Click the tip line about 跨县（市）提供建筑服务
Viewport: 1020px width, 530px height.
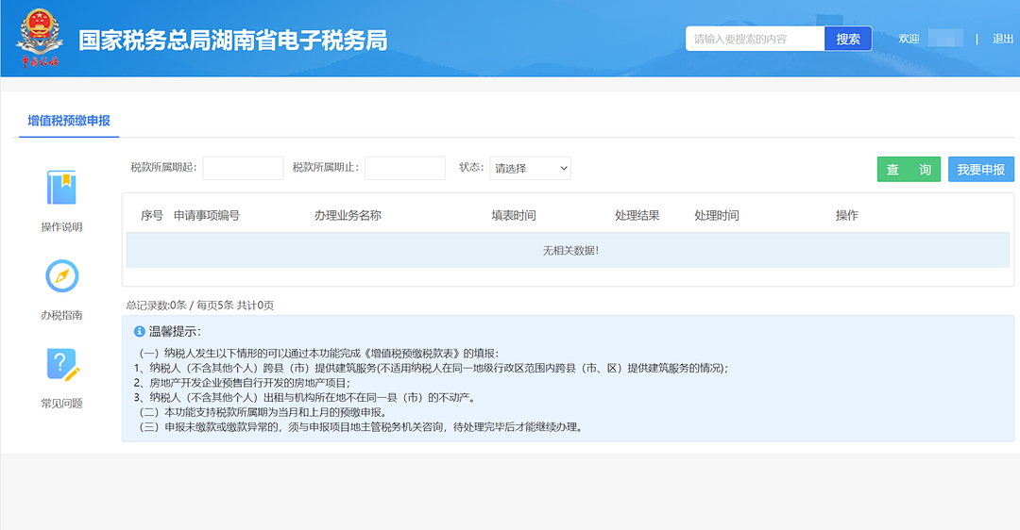[431, 369]
